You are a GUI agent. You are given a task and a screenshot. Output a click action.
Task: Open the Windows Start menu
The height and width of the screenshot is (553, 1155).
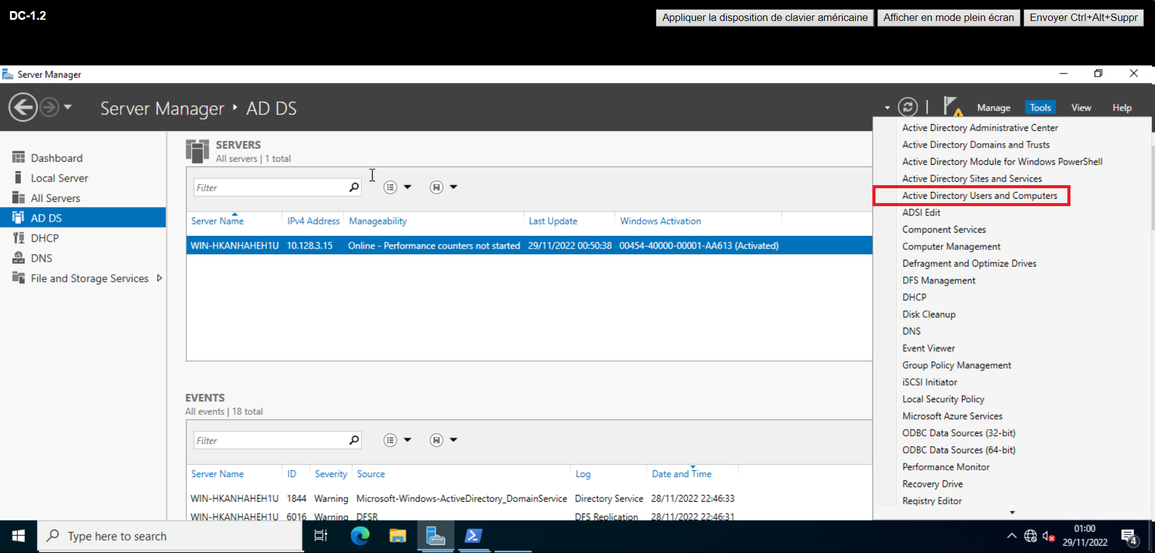tap(19, 536)
